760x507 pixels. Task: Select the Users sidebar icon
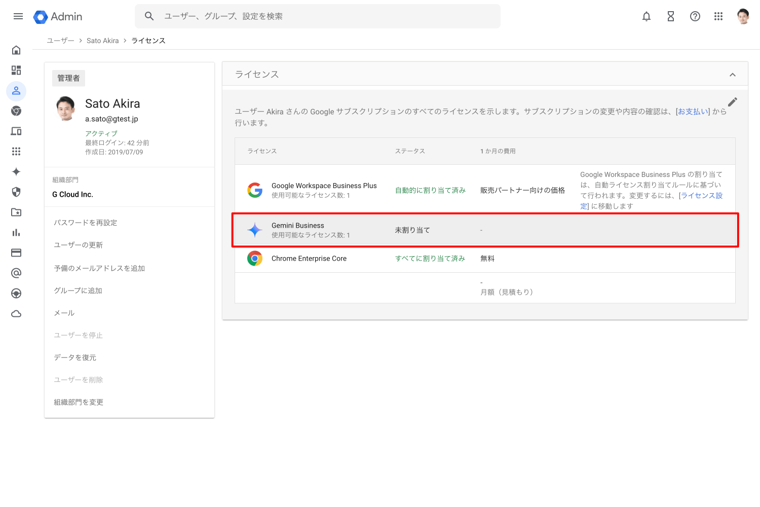point(16,91)
